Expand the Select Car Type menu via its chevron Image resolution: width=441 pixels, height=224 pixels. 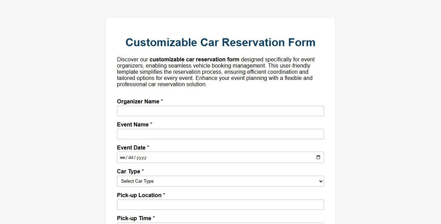(319, 181)
